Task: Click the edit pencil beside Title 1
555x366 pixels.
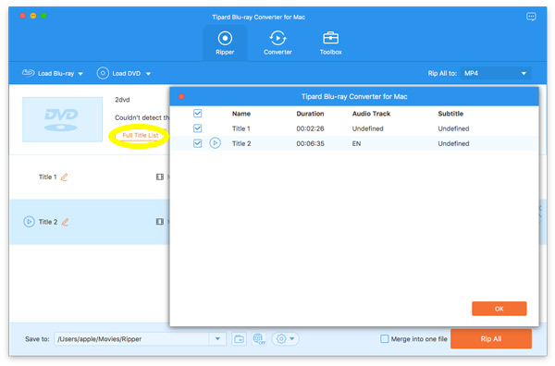Action: click(64, 177)
